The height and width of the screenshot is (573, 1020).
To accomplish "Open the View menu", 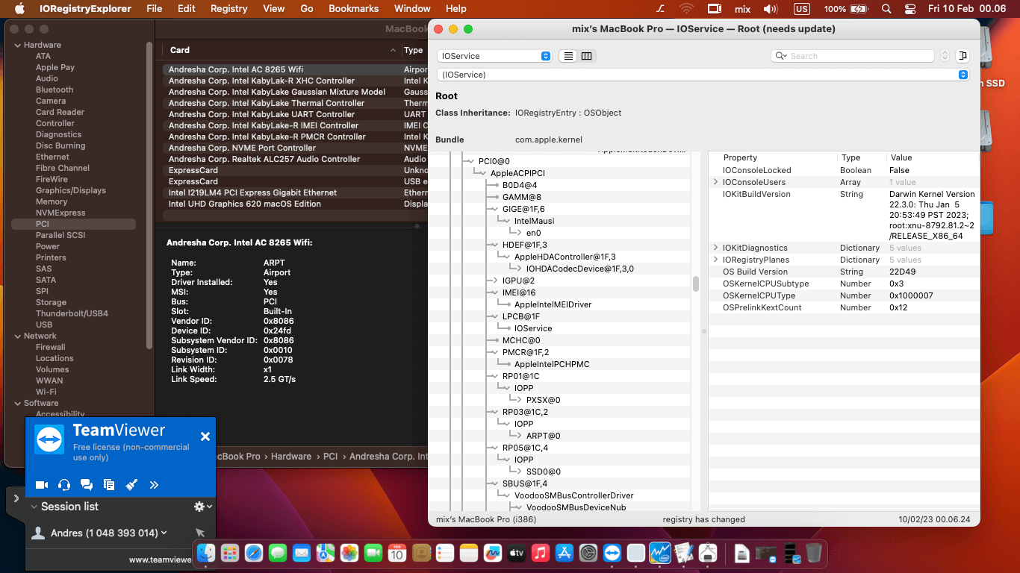I will pos(274,9).
